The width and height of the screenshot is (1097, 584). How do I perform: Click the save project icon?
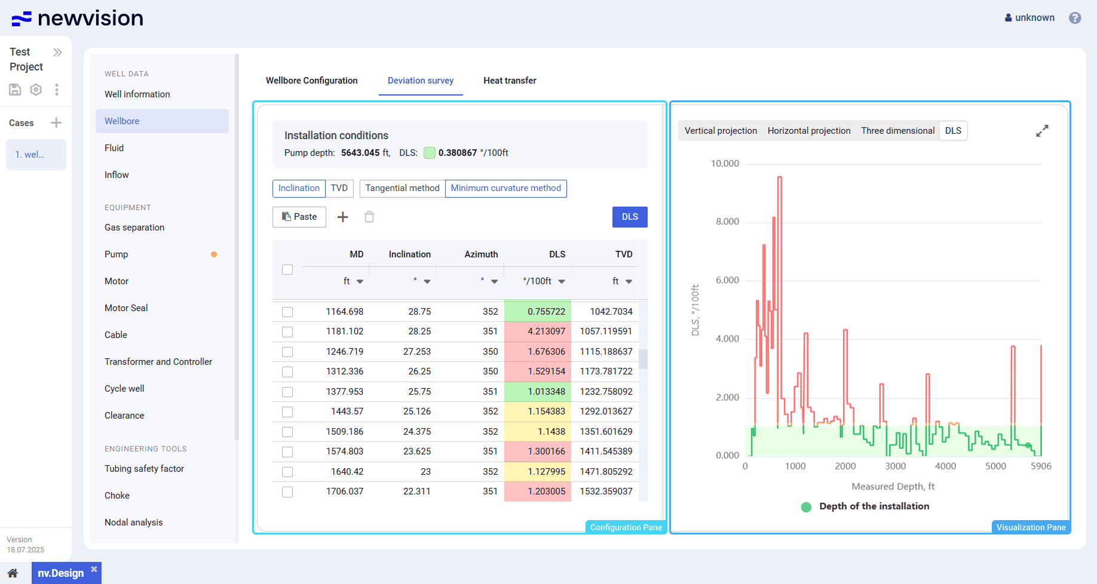[15, 90]
